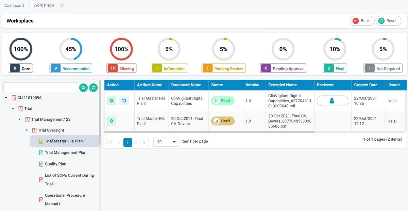View version history of ClinVigilant Digital Capabilities
The height and width of the screenshot is (211, 408).
(124, 101)
